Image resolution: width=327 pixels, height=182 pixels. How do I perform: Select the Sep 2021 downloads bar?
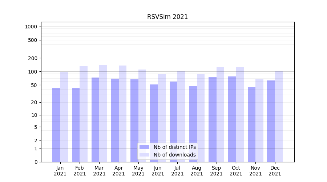220,114
